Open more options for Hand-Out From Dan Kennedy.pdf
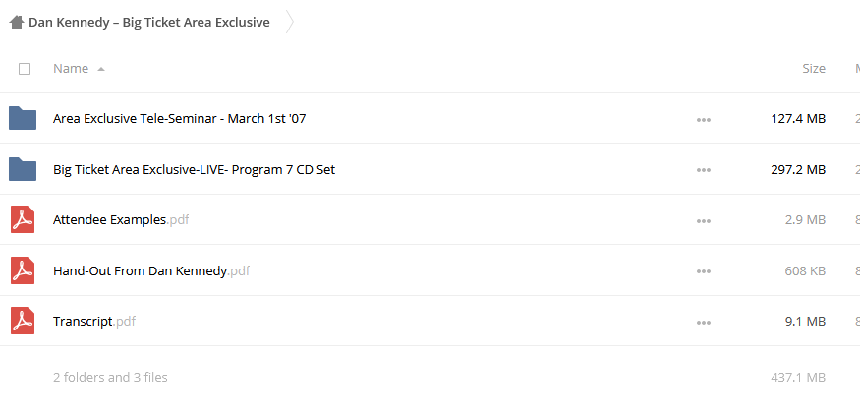Screen dimensions: 860x419 pos(704,271)
